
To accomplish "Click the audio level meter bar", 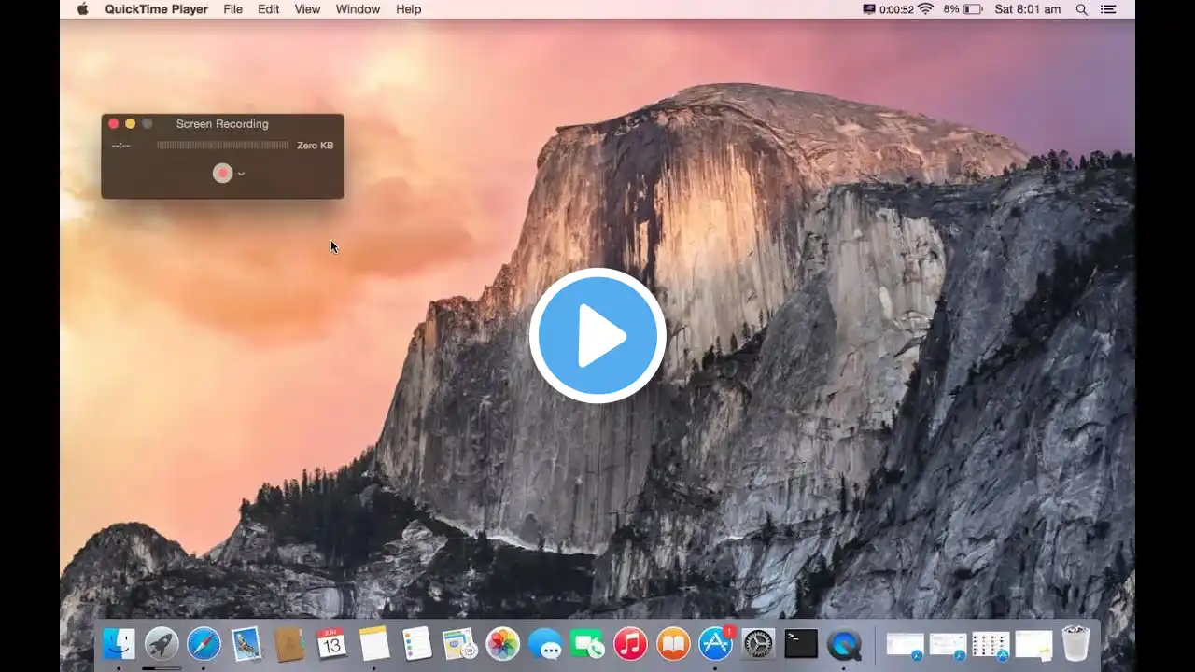I will point(222,146).
